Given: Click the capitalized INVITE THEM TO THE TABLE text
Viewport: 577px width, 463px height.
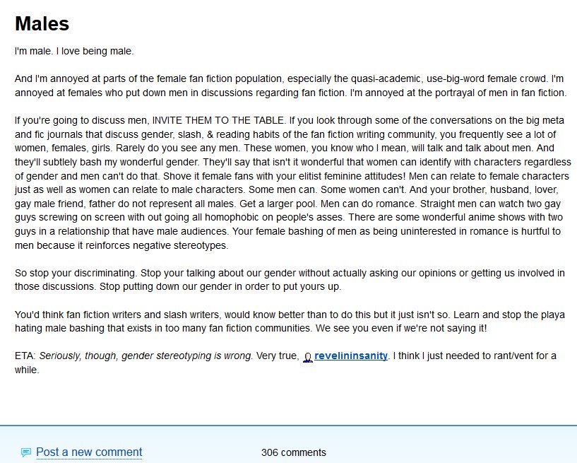Looking at the screenshot, I should click(218, 120).
